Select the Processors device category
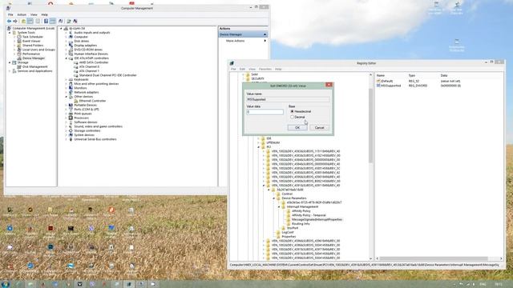The width and height of the screenshot is (513, 288). click(x=81, y=118)
